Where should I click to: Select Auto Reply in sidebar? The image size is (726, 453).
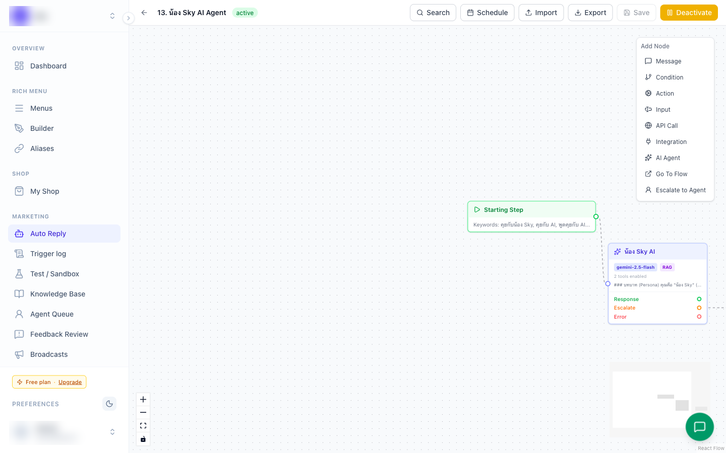tap(64, 234)
